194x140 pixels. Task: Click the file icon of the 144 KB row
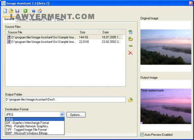(x=9, y=37)
